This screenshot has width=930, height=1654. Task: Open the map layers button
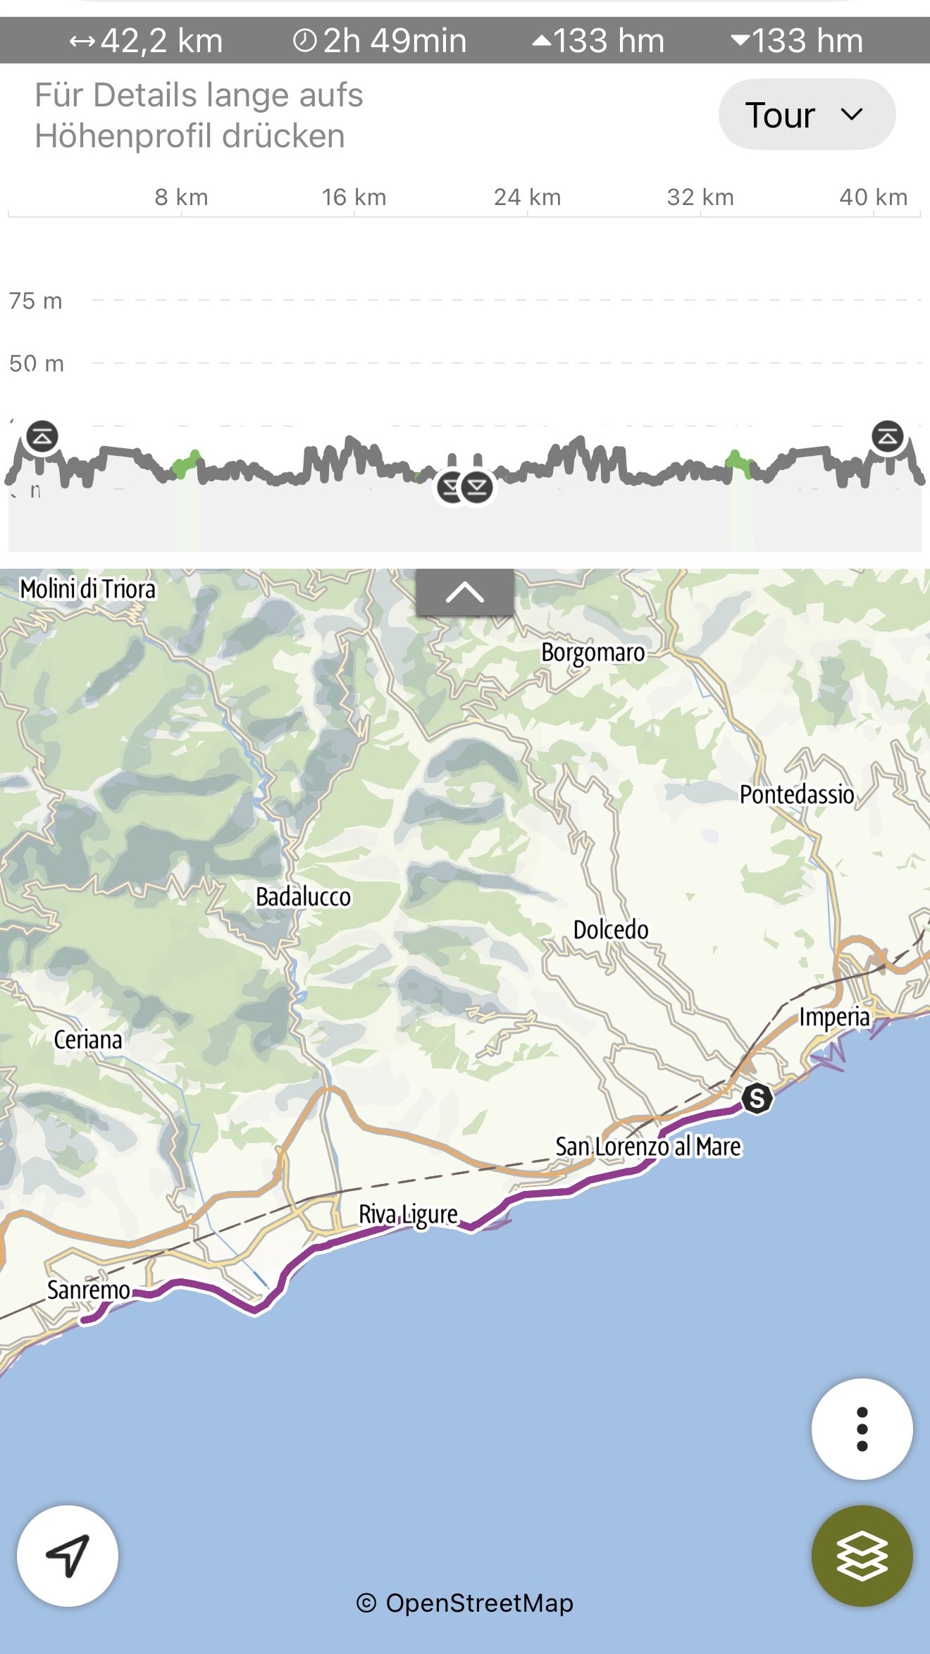(862, 1555)
